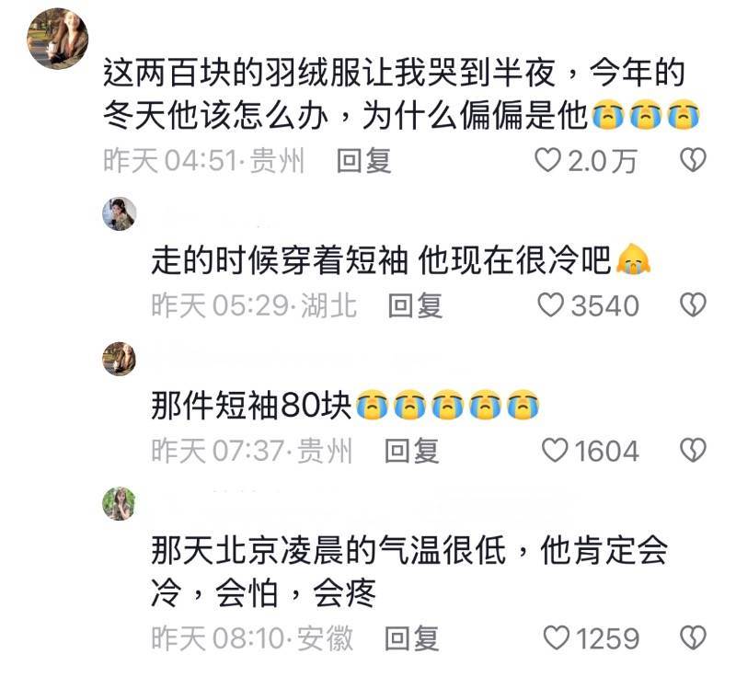Screen dimensions: 736x677
Task: Open avatar of the 那件短袖80块 commenter
Action: click(x=120, y=359)
